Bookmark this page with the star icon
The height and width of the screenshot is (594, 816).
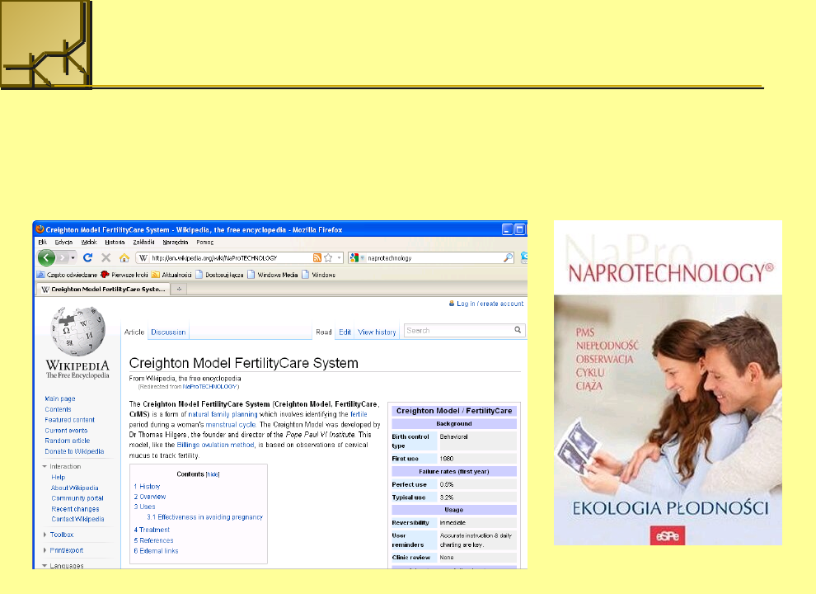click(x=328, y=257)
